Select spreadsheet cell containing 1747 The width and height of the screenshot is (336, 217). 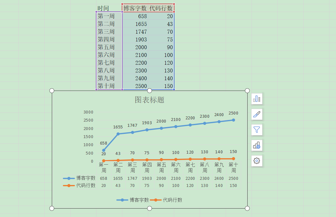pyautogui.click(x=135, y=31)
